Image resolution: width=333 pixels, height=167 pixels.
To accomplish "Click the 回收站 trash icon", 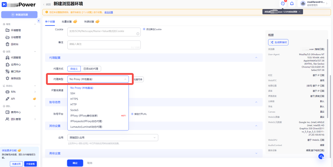I will [x=8, y=44].
